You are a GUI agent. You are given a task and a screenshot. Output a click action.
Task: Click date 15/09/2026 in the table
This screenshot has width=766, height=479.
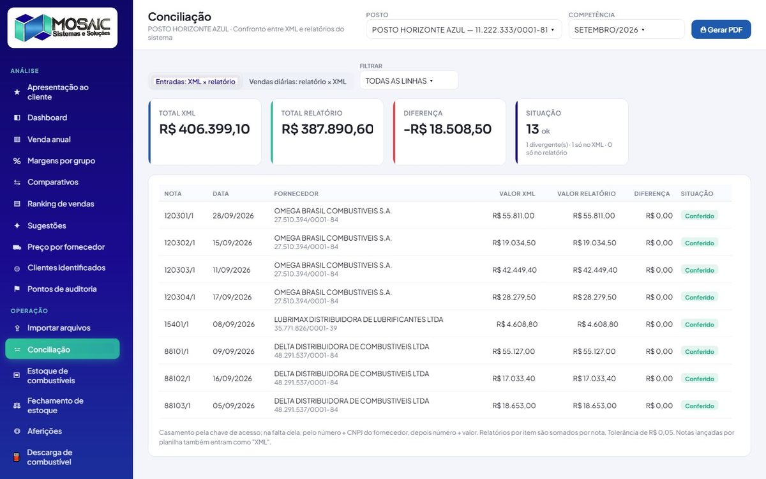click(x=232, y=243)
